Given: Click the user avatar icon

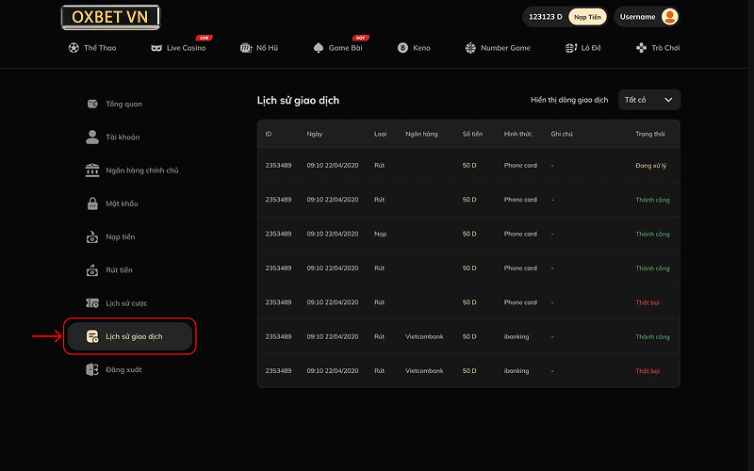Looking at the screenshot, I should 669,17.
